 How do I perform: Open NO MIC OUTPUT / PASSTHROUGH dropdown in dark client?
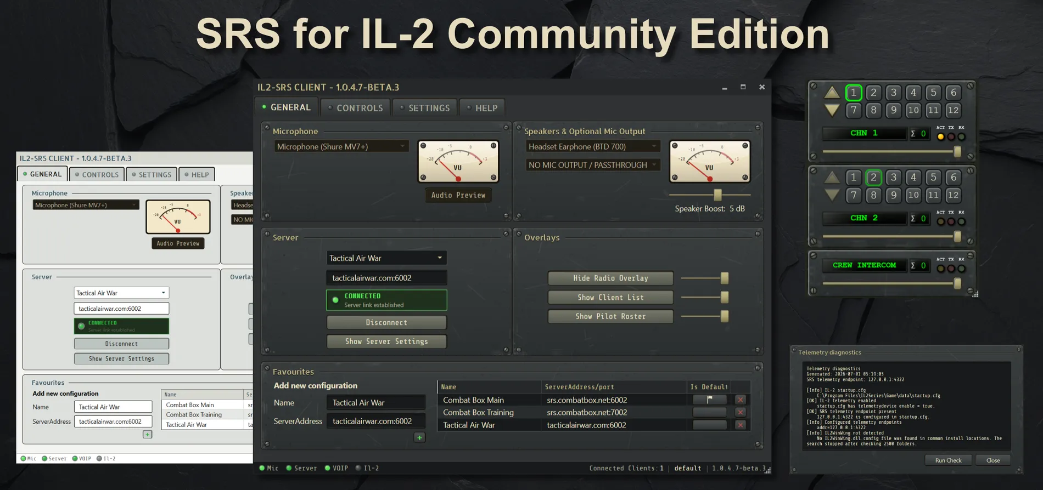[593, 165]
